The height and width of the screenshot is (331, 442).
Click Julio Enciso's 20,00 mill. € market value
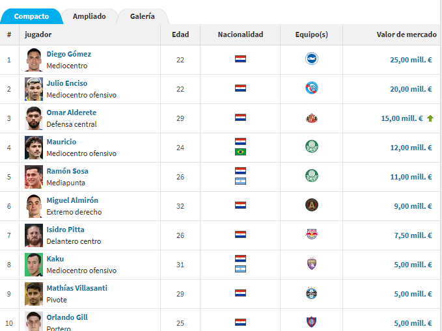(x=410, y=89)
